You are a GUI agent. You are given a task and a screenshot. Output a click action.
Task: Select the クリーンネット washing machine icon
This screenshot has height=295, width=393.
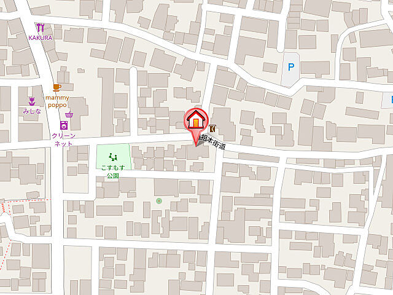point(64,125)
